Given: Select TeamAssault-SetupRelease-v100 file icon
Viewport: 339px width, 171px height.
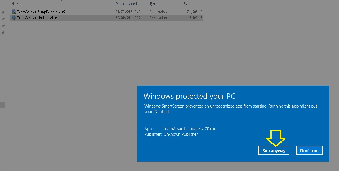Looking at the screenshot, I should (x=14, y=12).
